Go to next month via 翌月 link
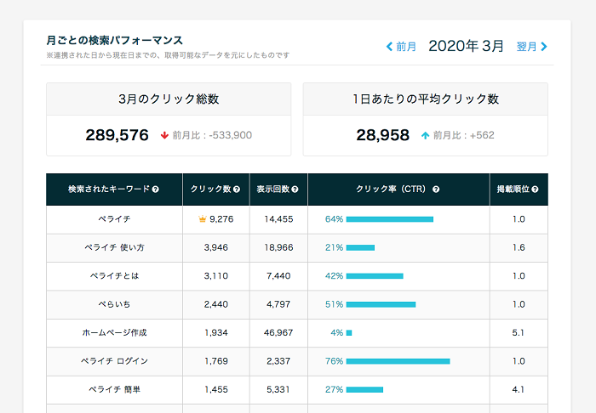 click(532, 47)
